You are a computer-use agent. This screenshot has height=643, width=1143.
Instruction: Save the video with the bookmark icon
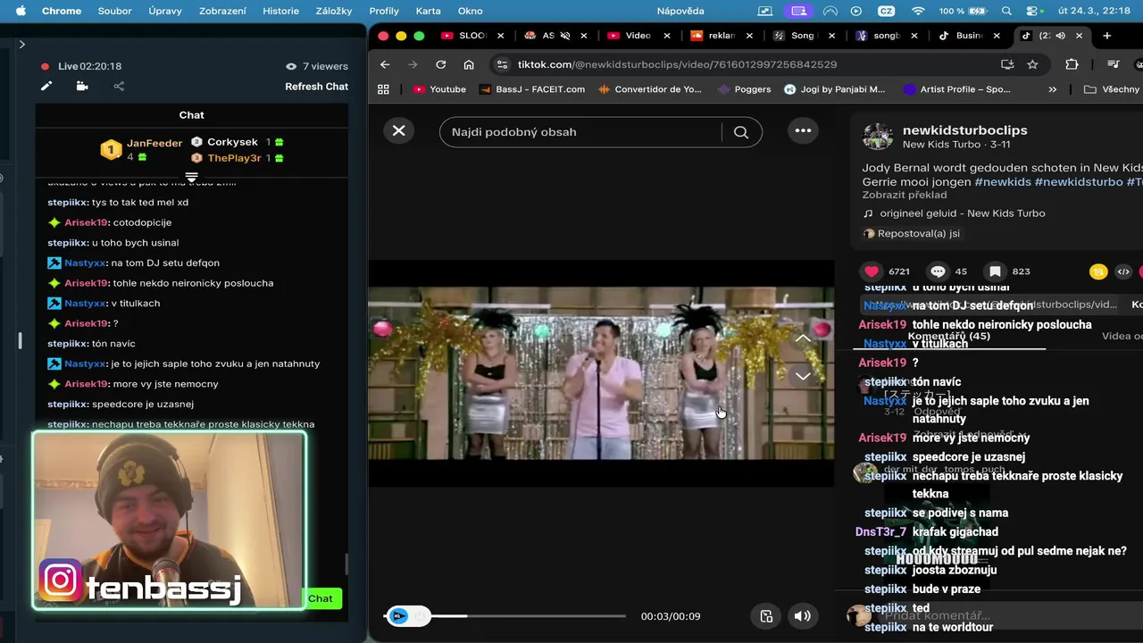[995, 271]
